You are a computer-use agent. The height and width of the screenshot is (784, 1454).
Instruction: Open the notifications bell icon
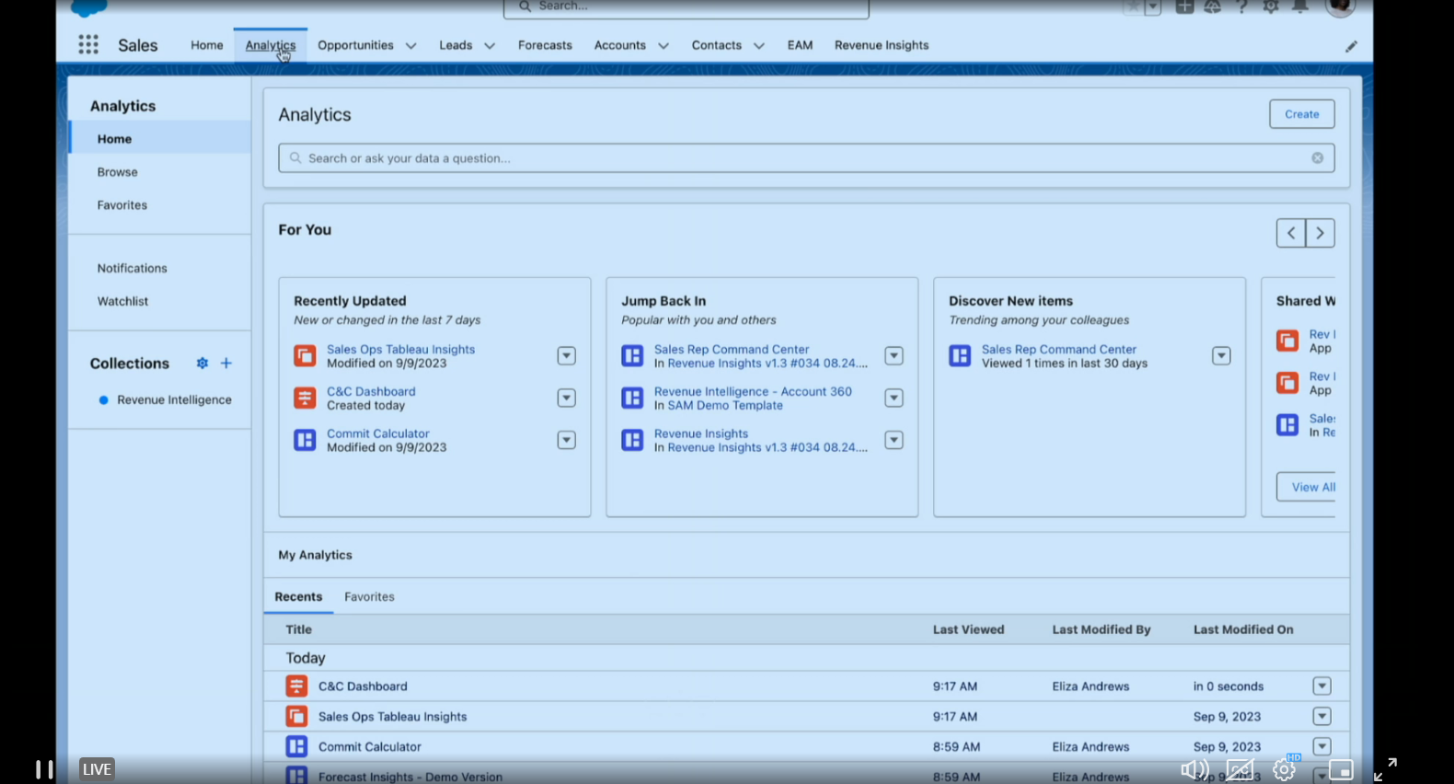point(1300,6)
